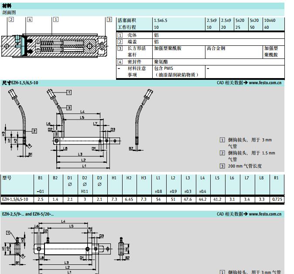Click callout box 3 above the cross-section drawing
The height and width of the screenshot is (274, 294).
109,20
